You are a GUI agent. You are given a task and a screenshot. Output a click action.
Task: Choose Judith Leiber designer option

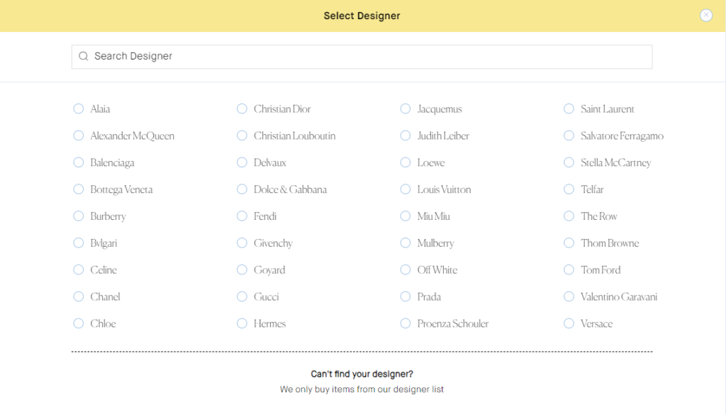coord(406,135)
